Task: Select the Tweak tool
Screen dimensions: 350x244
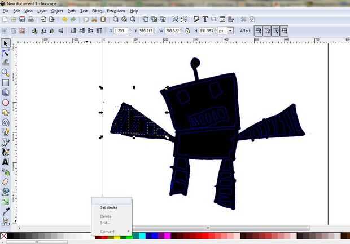Action: point(6,63)
